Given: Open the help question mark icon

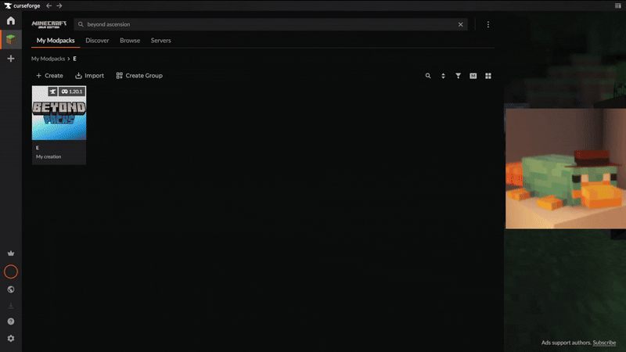Looking at the screenshot, I should pos(11,321).
